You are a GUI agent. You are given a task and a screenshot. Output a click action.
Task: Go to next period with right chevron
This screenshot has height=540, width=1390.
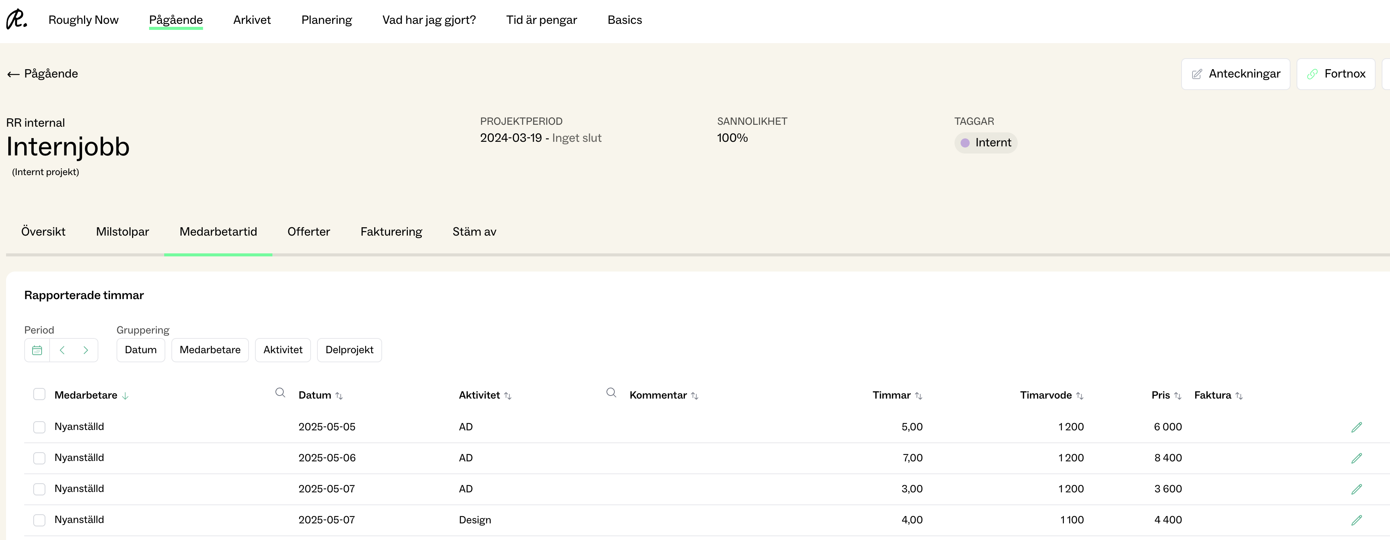coord(85,350)
